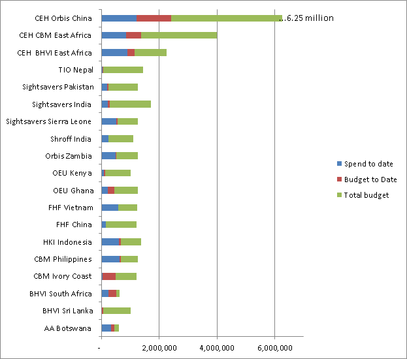Click the blue Spend to date legend swatch
Screen dimensions: 407x359
point(339,164)
